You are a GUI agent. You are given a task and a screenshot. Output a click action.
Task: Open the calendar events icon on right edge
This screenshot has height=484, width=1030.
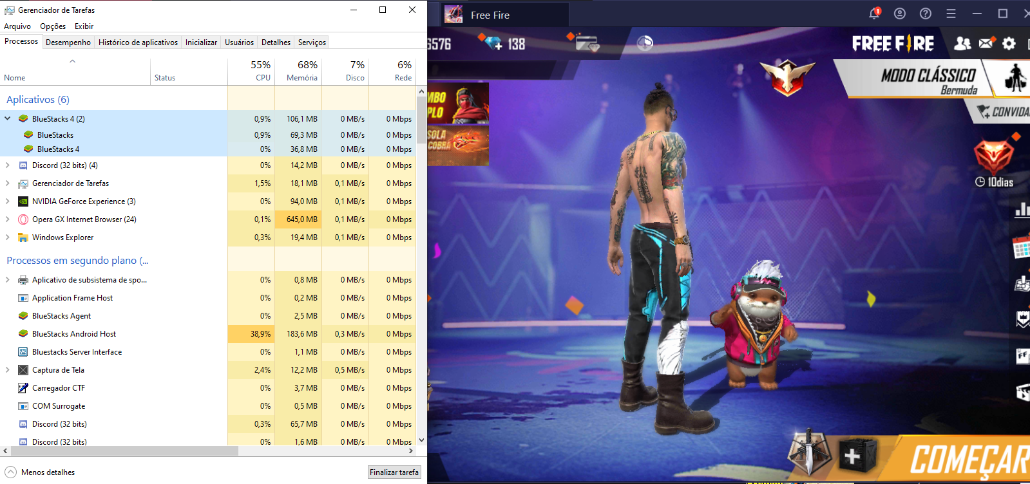click(x=1022, y=247)
